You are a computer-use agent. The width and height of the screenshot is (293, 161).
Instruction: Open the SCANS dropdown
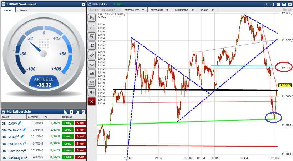click(207, 10)
